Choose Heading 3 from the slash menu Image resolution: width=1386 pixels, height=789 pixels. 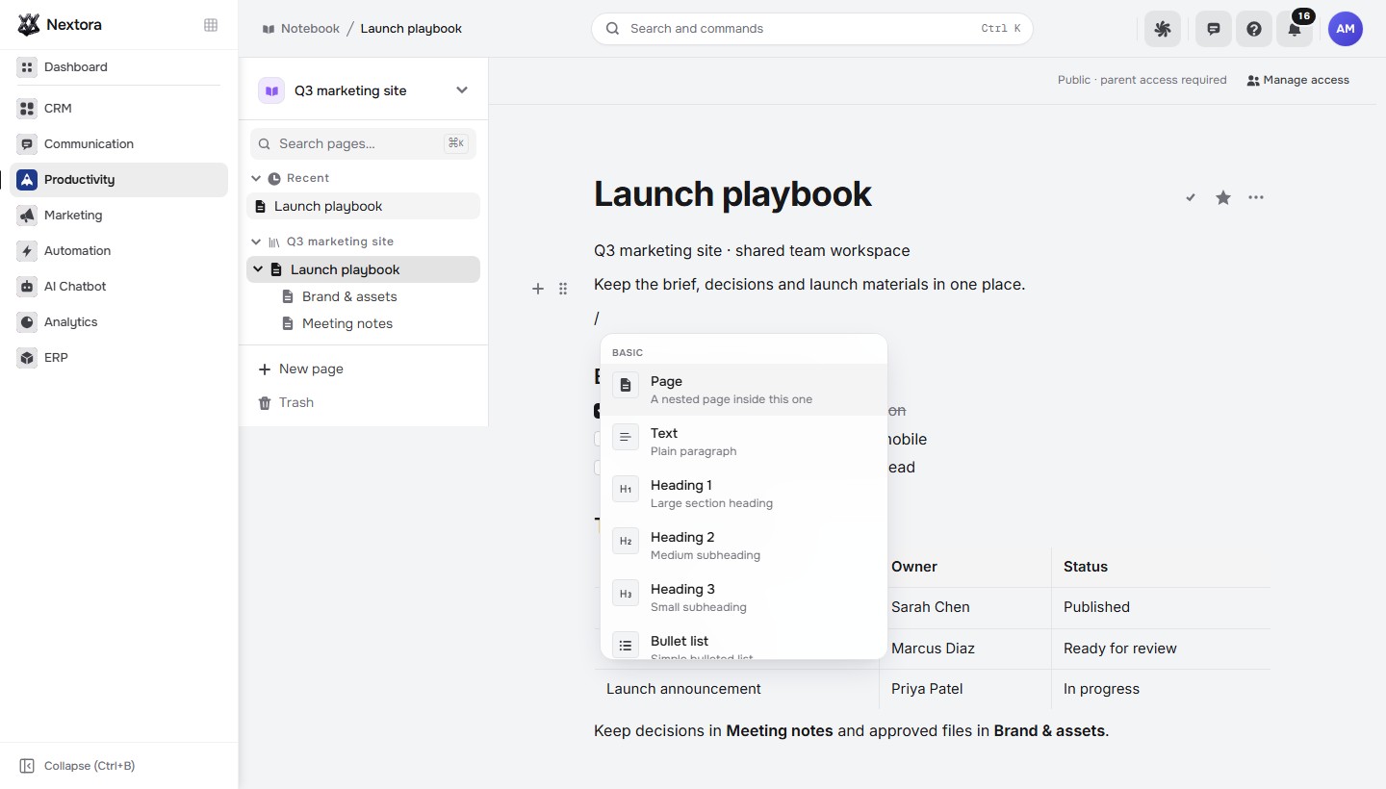coord(743,598)
